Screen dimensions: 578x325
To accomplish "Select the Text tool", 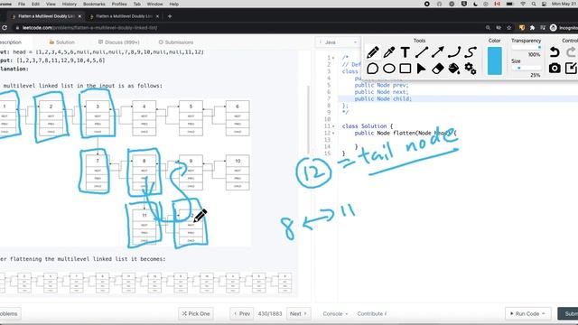I will (x=406, y=52).
